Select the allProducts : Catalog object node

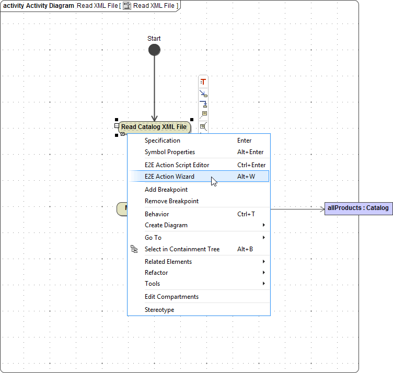tap(358, 208)
